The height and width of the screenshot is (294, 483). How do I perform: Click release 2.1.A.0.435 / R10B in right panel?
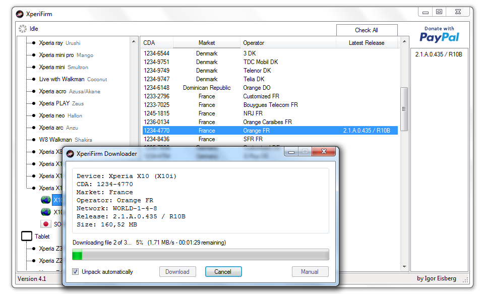click(x=439, y=54)
